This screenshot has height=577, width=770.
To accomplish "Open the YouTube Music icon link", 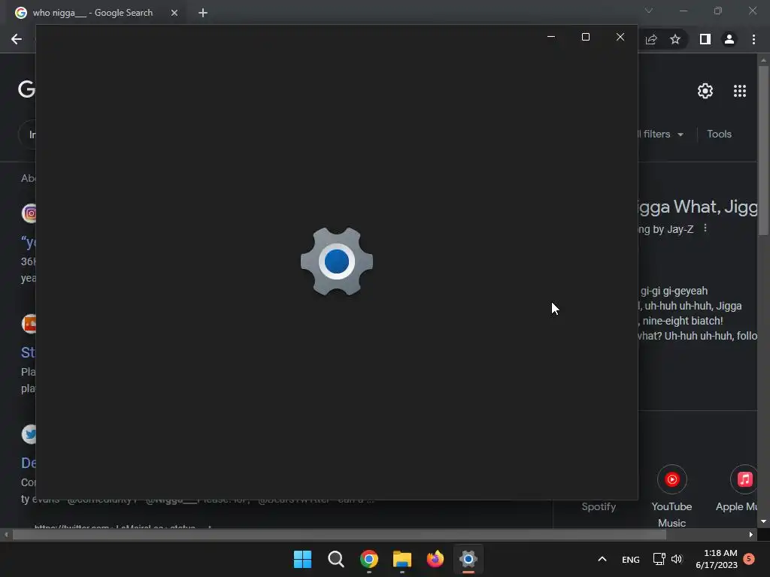I will (671, 479).
